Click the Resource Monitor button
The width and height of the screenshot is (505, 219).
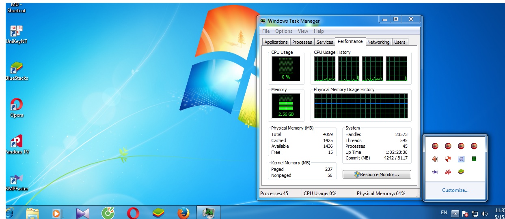click(377, 174)
